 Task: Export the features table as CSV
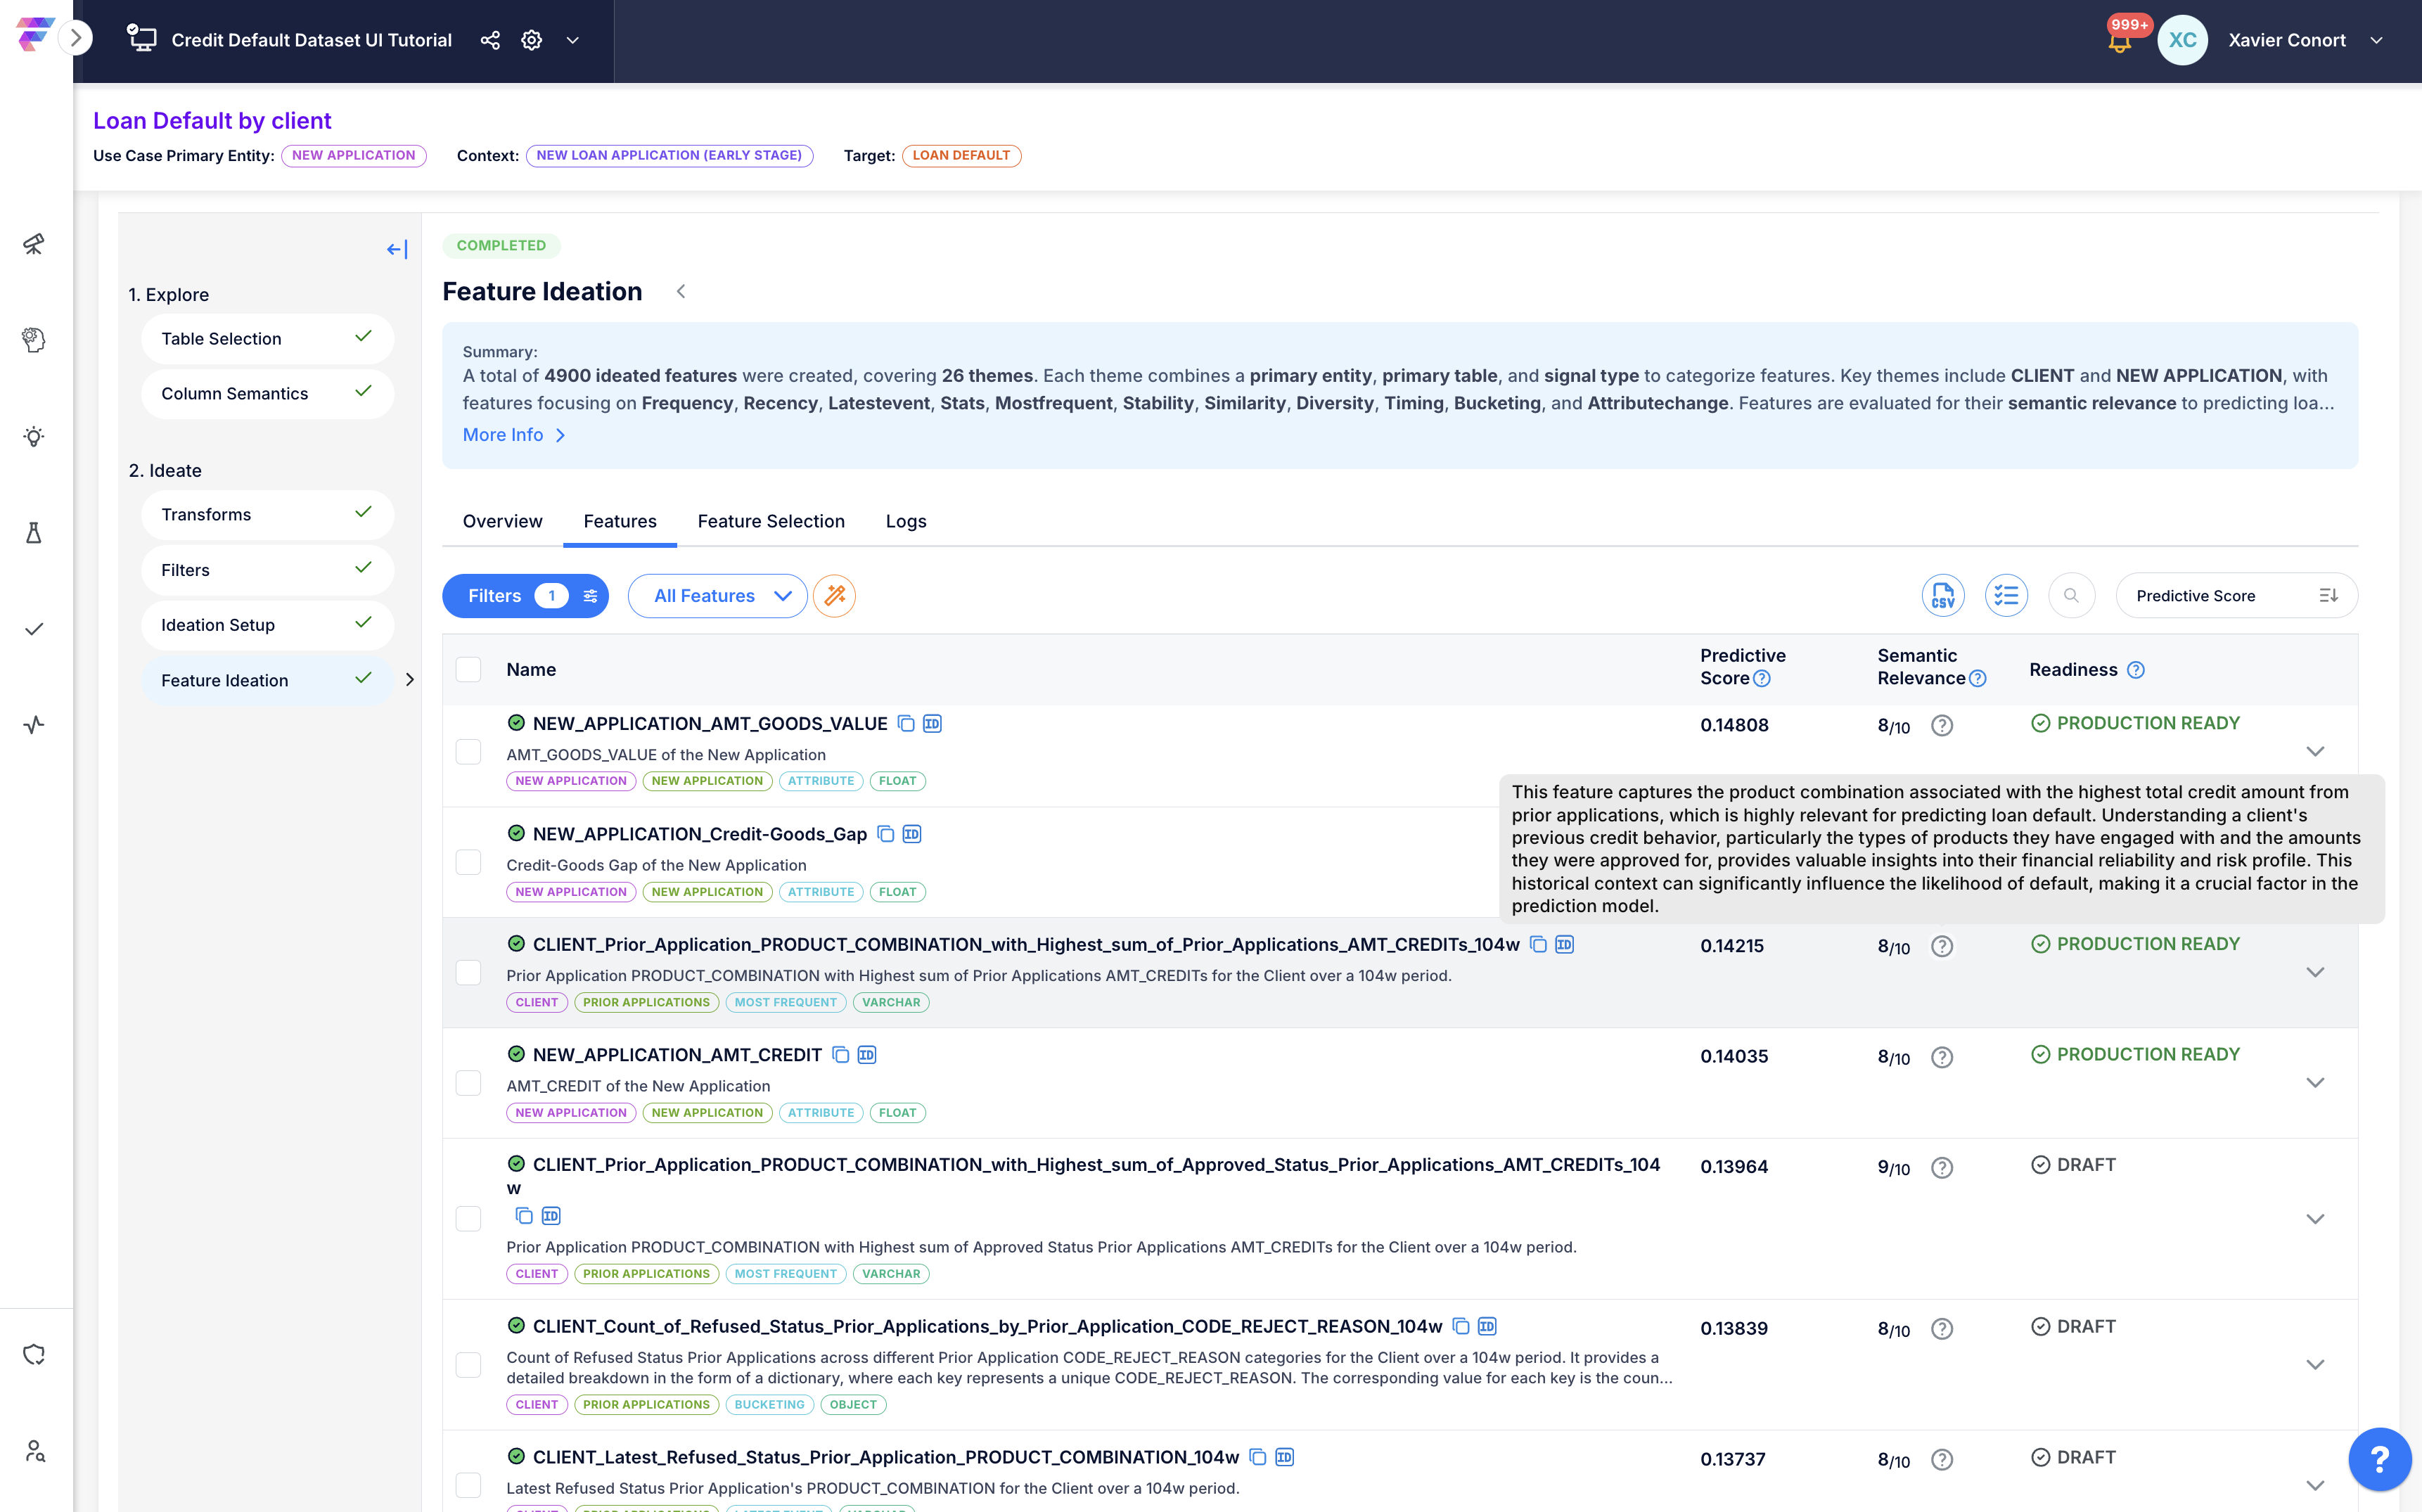point(1943,595)
